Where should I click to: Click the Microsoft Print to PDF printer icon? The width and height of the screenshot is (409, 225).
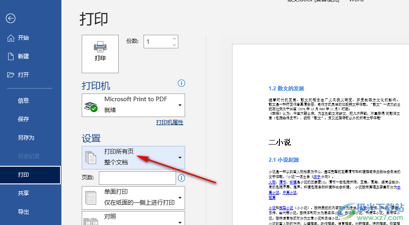[91, 107]
